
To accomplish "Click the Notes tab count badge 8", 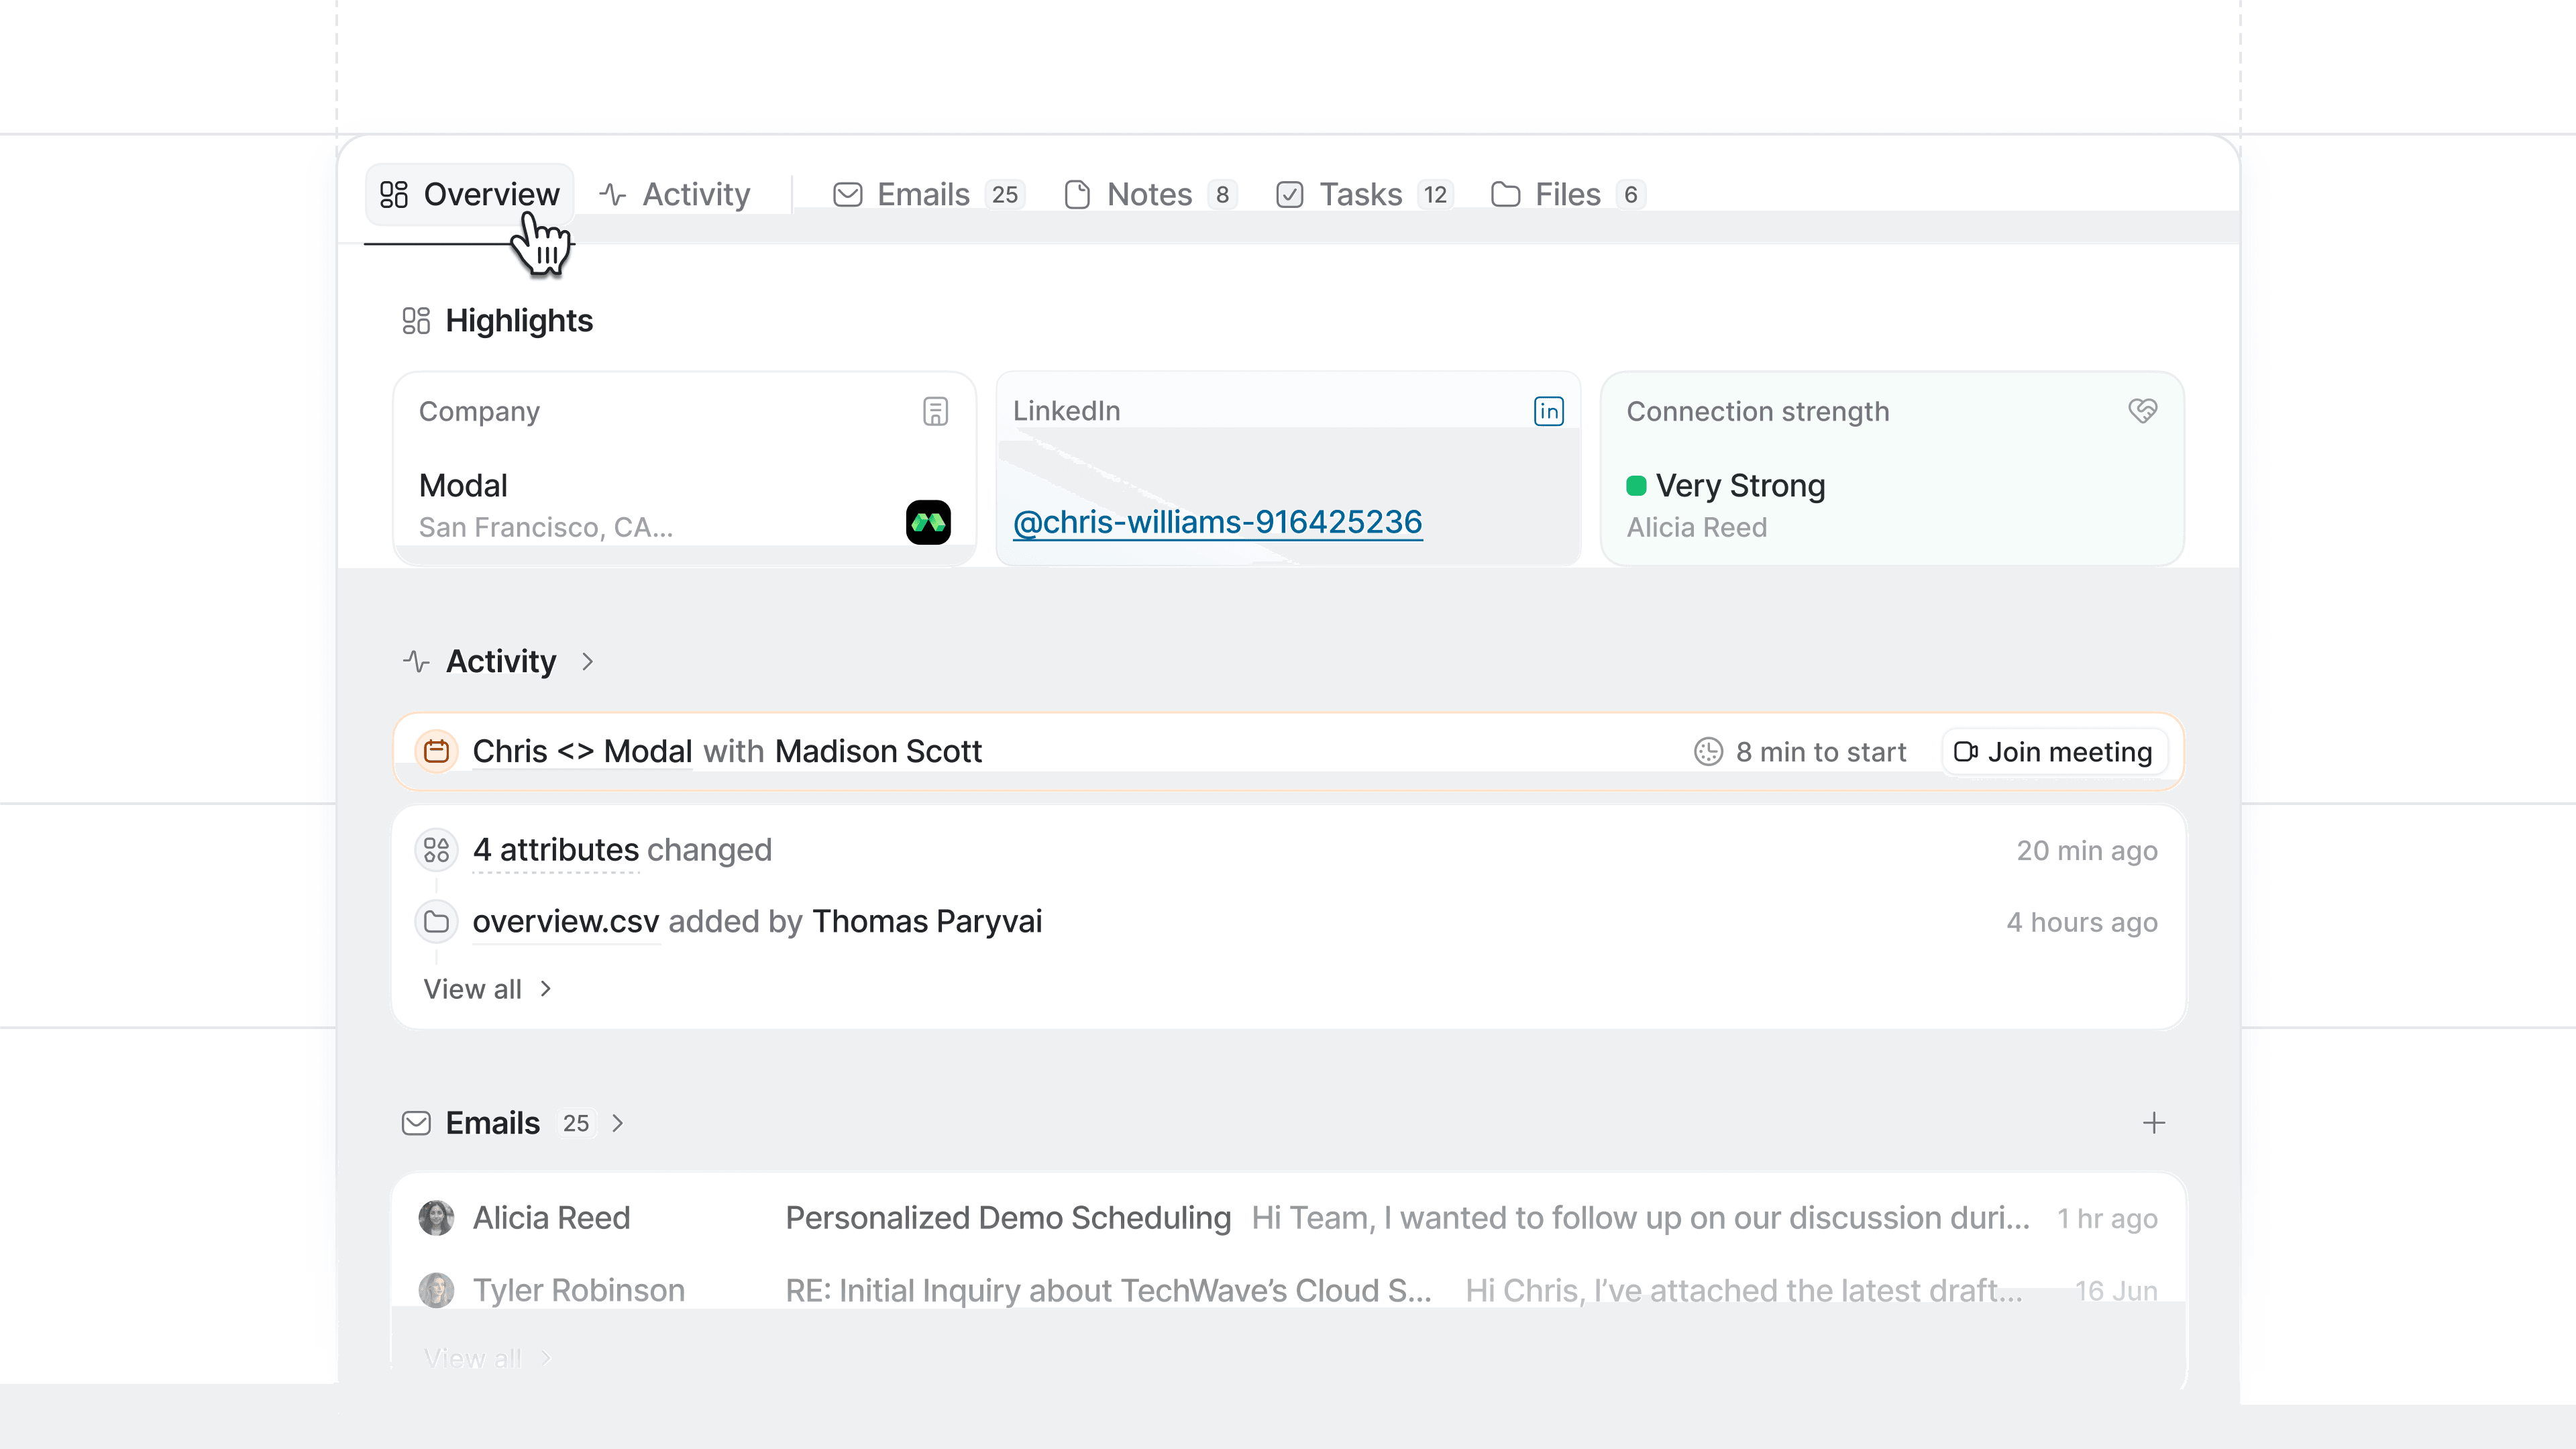I will click(x=1222, y=194).
